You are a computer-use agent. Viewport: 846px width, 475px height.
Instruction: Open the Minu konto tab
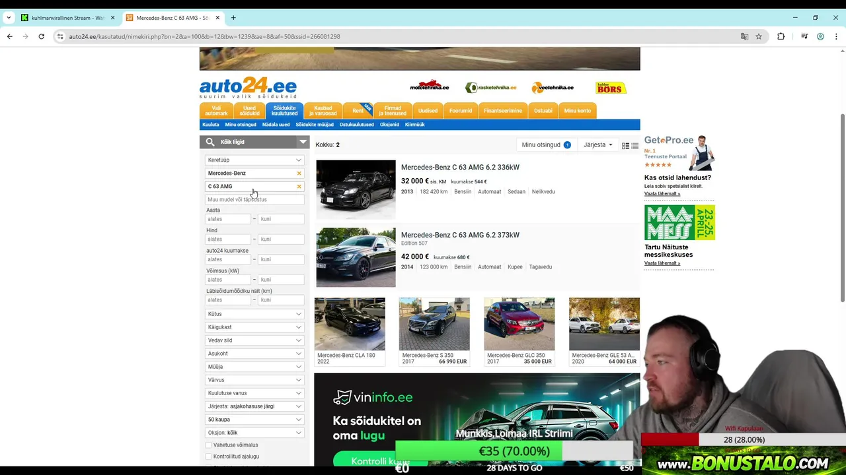coord(578,111)
